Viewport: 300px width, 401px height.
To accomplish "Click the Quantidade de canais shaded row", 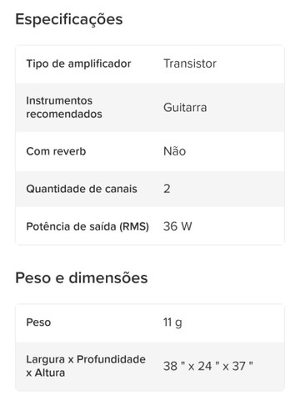I will click(150, 189).
